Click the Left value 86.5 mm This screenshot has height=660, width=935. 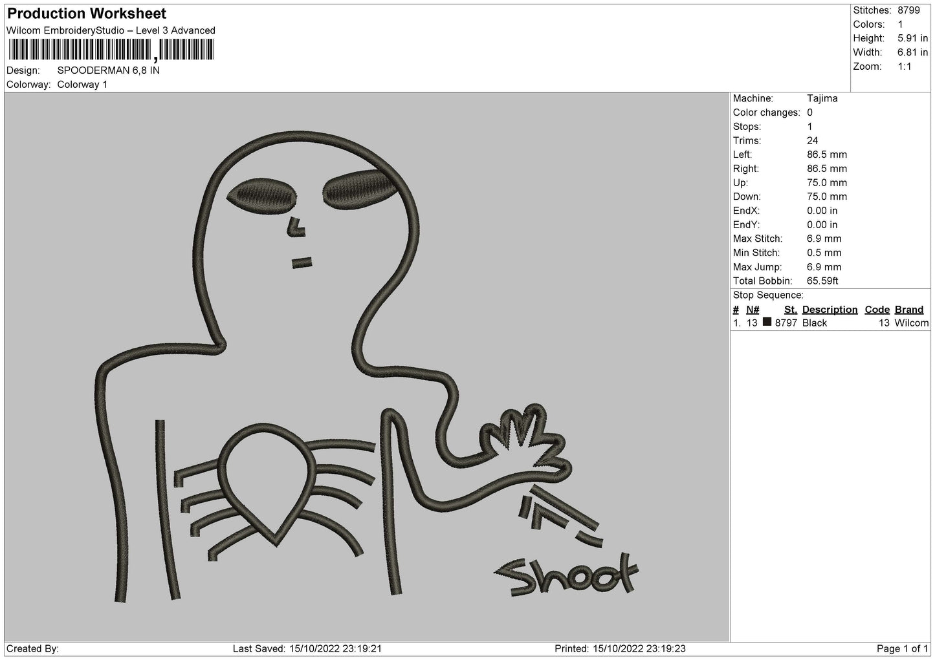point(827,154)
